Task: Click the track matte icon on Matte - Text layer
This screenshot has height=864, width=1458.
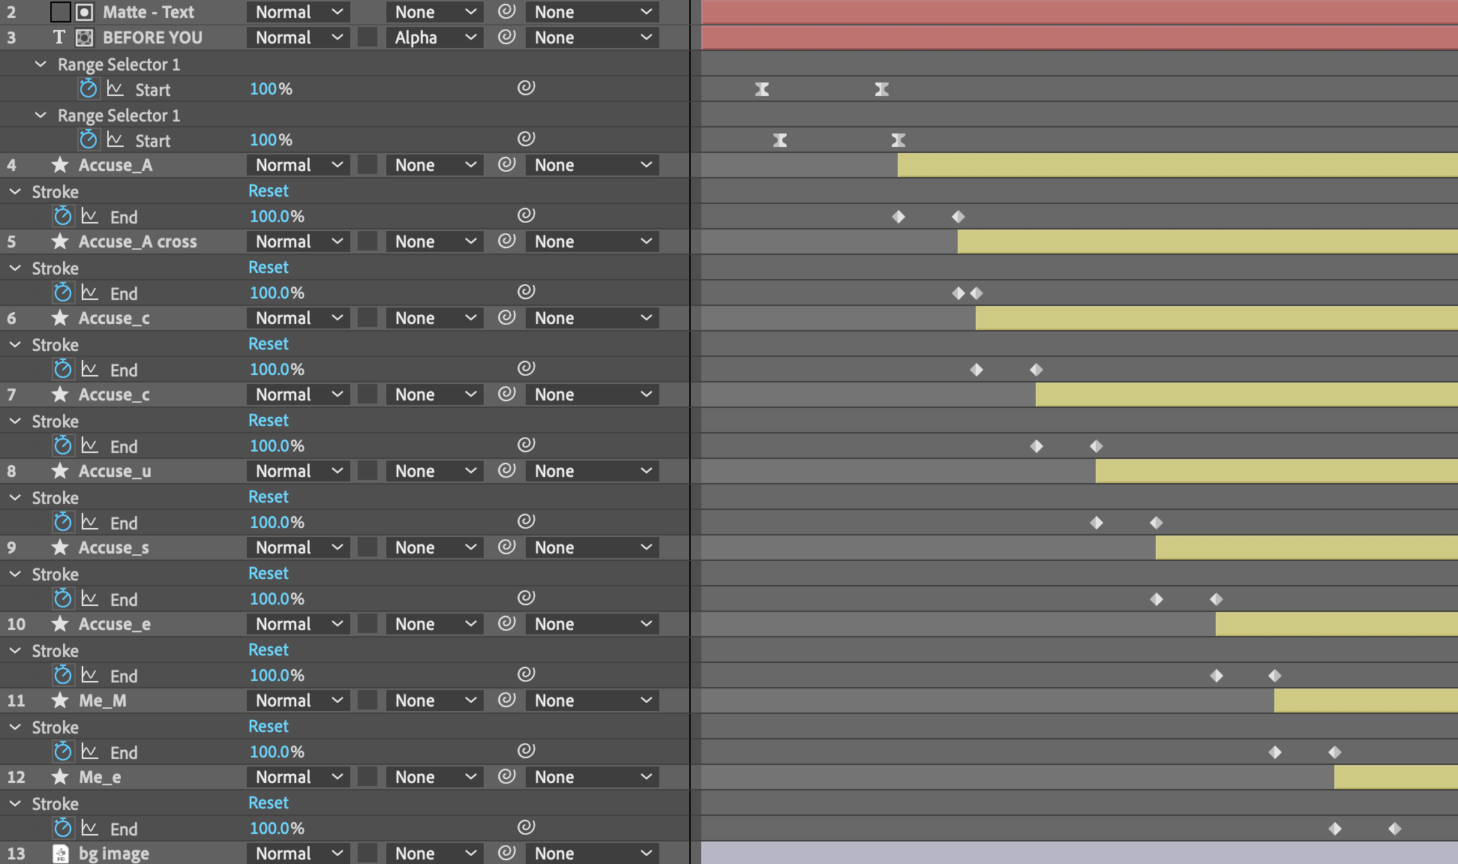Action: pyautogui.click(x=84, y=12)
